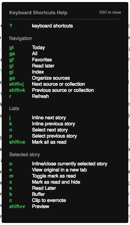
Task: Click Inline next story entry
Action: [49, 118]
